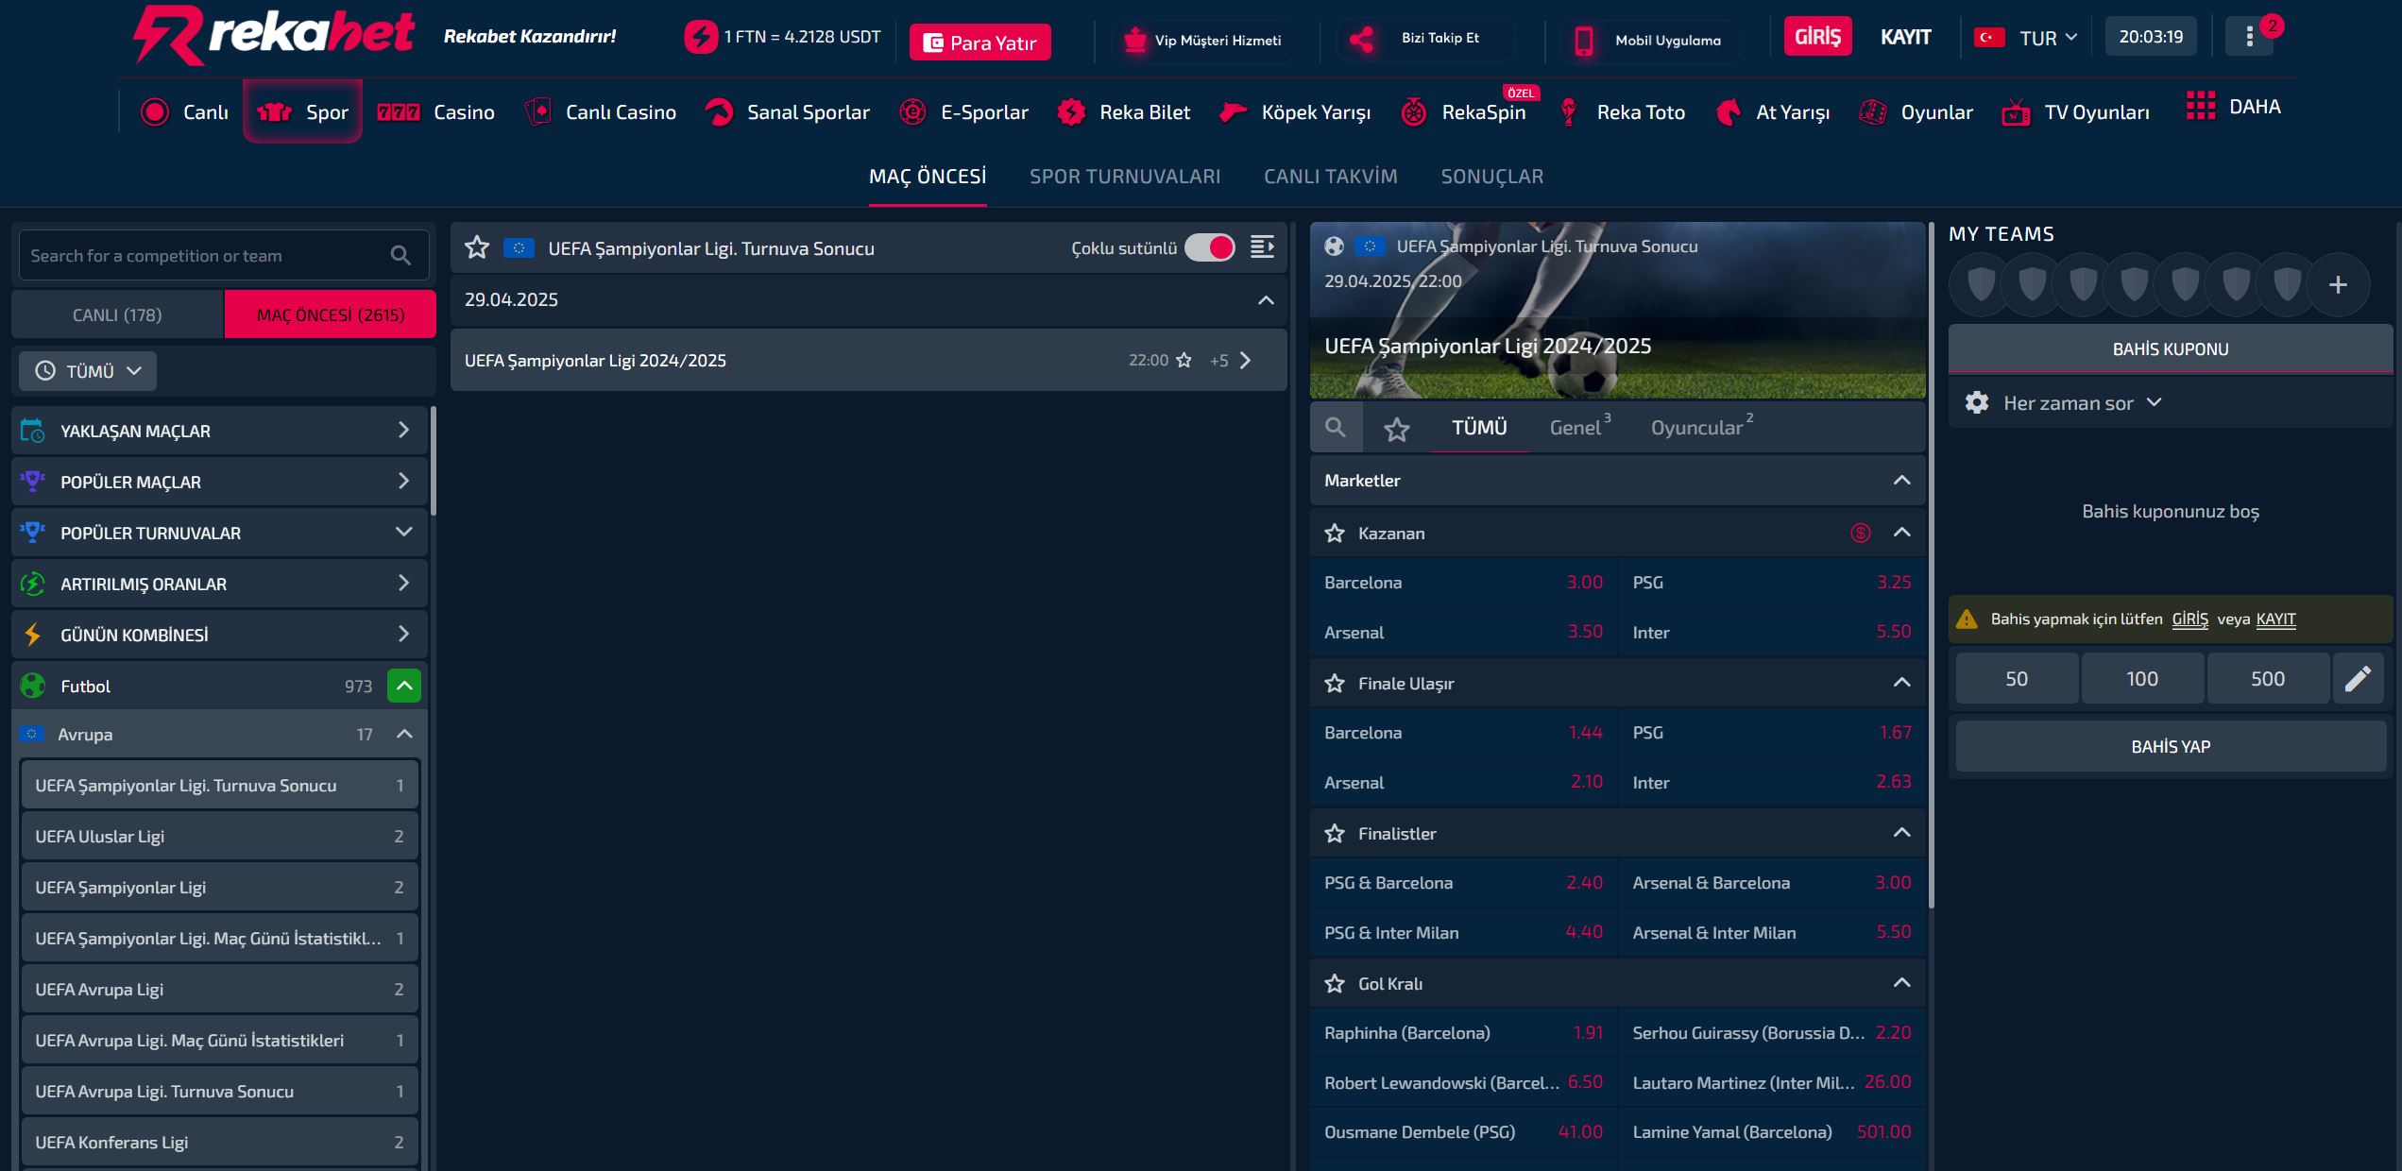Screen dimensions: 2402x1171
Task: Open the MAÇ ÖNCESİ tab
Action: (928, 177)
